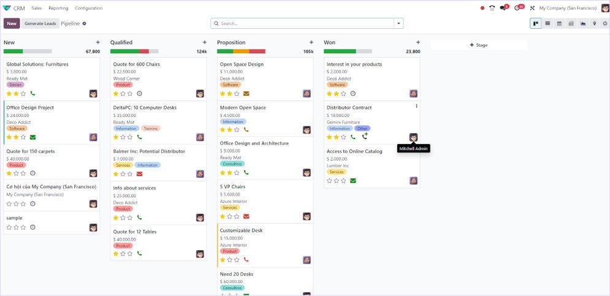Click the red recording dot indicator
610x296 pixels.
click(x=482, y=8)
